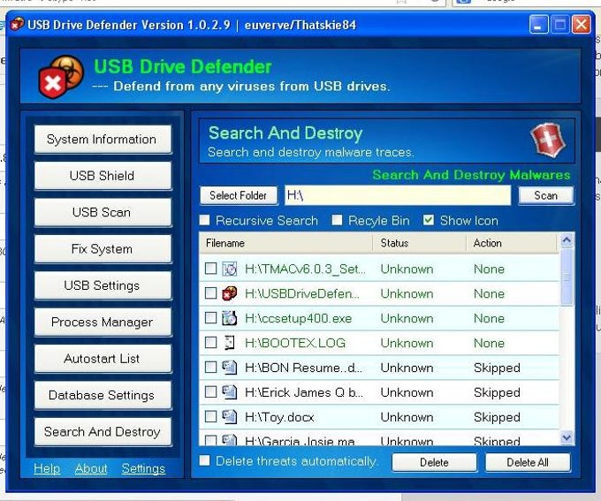Click the USB Drive Defender biohazard logo
The height and width of the screenshot is (501, 601).
pos(61,77)
